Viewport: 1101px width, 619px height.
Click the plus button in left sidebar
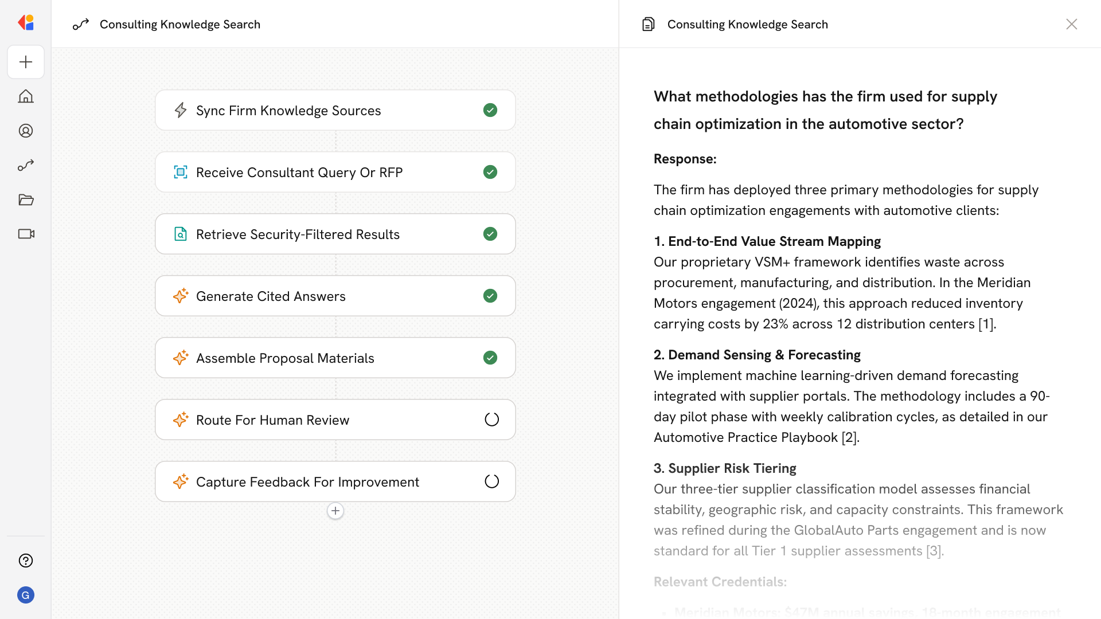(26, 62)
